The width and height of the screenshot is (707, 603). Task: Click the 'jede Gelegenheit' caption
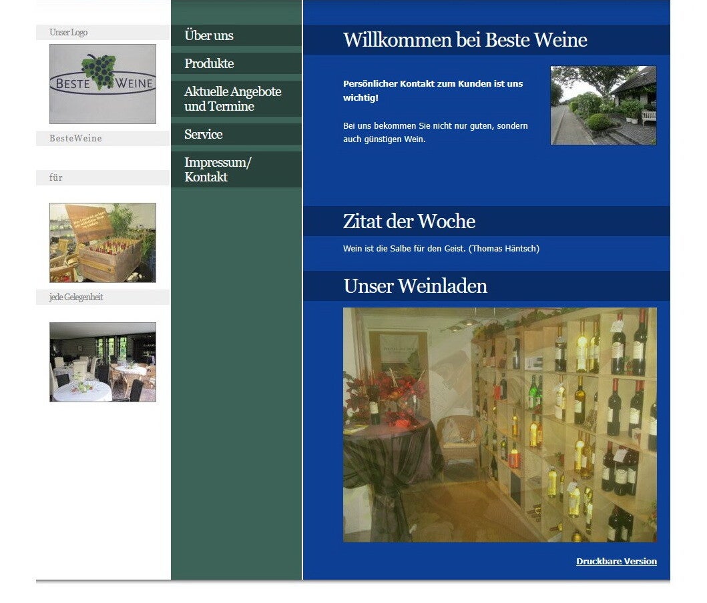pos(76,297)
